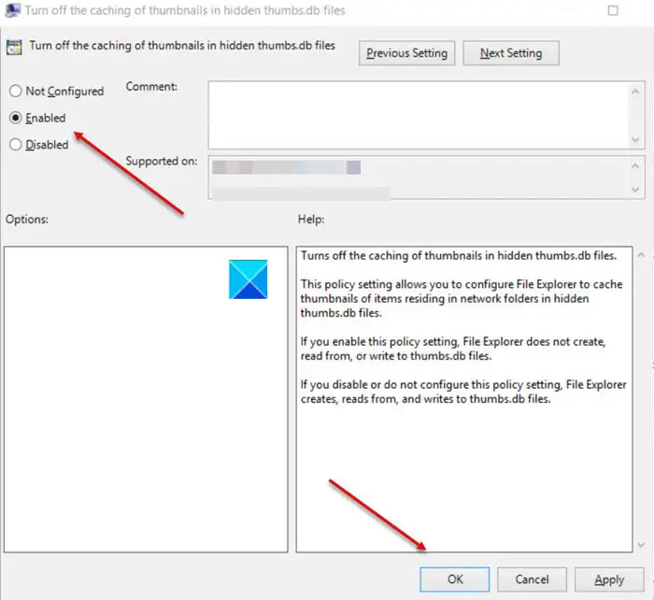Click the Options: label
This screenshot has height=600, width=654.
(x=27, y=219)
